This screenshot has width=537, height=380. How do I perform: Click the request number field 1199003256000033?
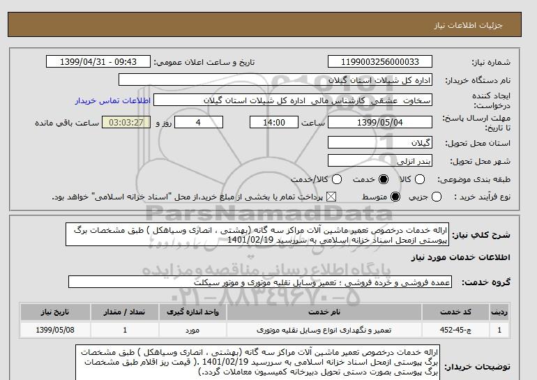click(380, 61)
